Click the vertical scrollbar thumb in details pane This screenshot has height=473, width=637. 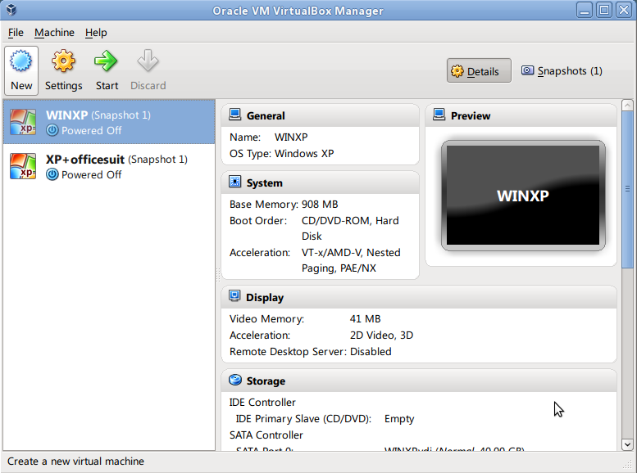pos(627,189)
